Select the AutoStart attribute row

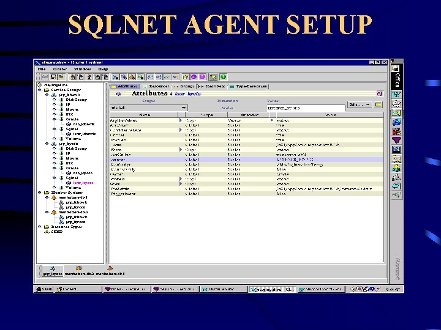(246, 125)
